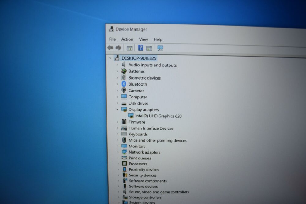Click the Proximity devices icon
Viewport: 306px width, 204px height.
(x=125, y=169)
